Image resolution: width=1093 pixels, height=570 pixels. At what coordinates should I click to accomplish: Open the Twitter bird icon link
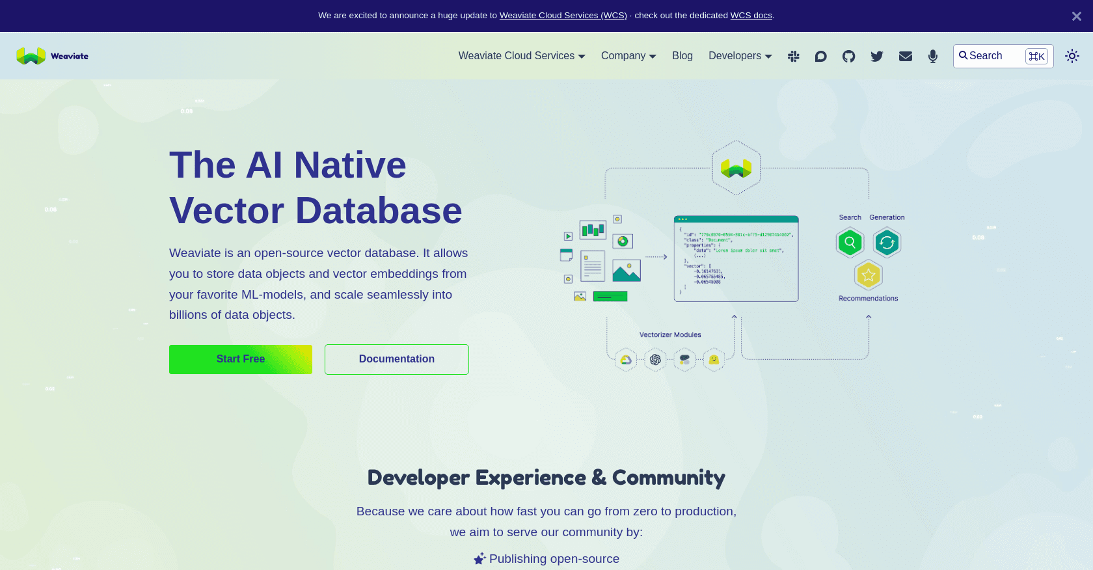[876, 57]
